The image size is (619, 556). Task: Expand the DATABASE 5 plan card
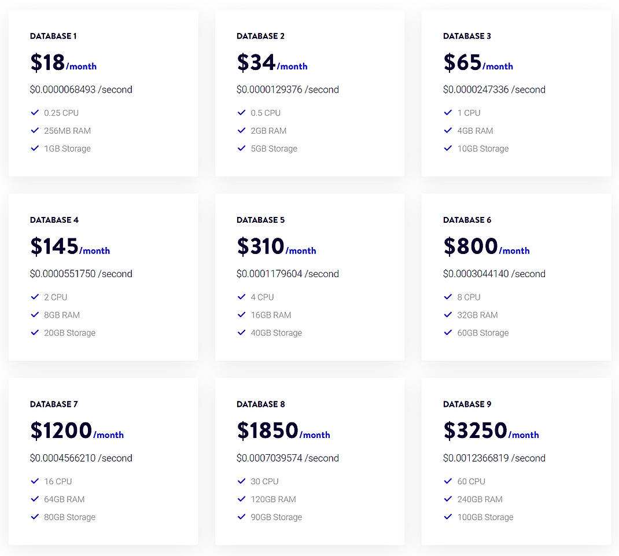[x=309, y=277]
